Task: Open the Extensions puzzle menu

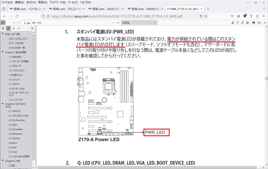Action: pyautogui.click(x=258, y=16)
